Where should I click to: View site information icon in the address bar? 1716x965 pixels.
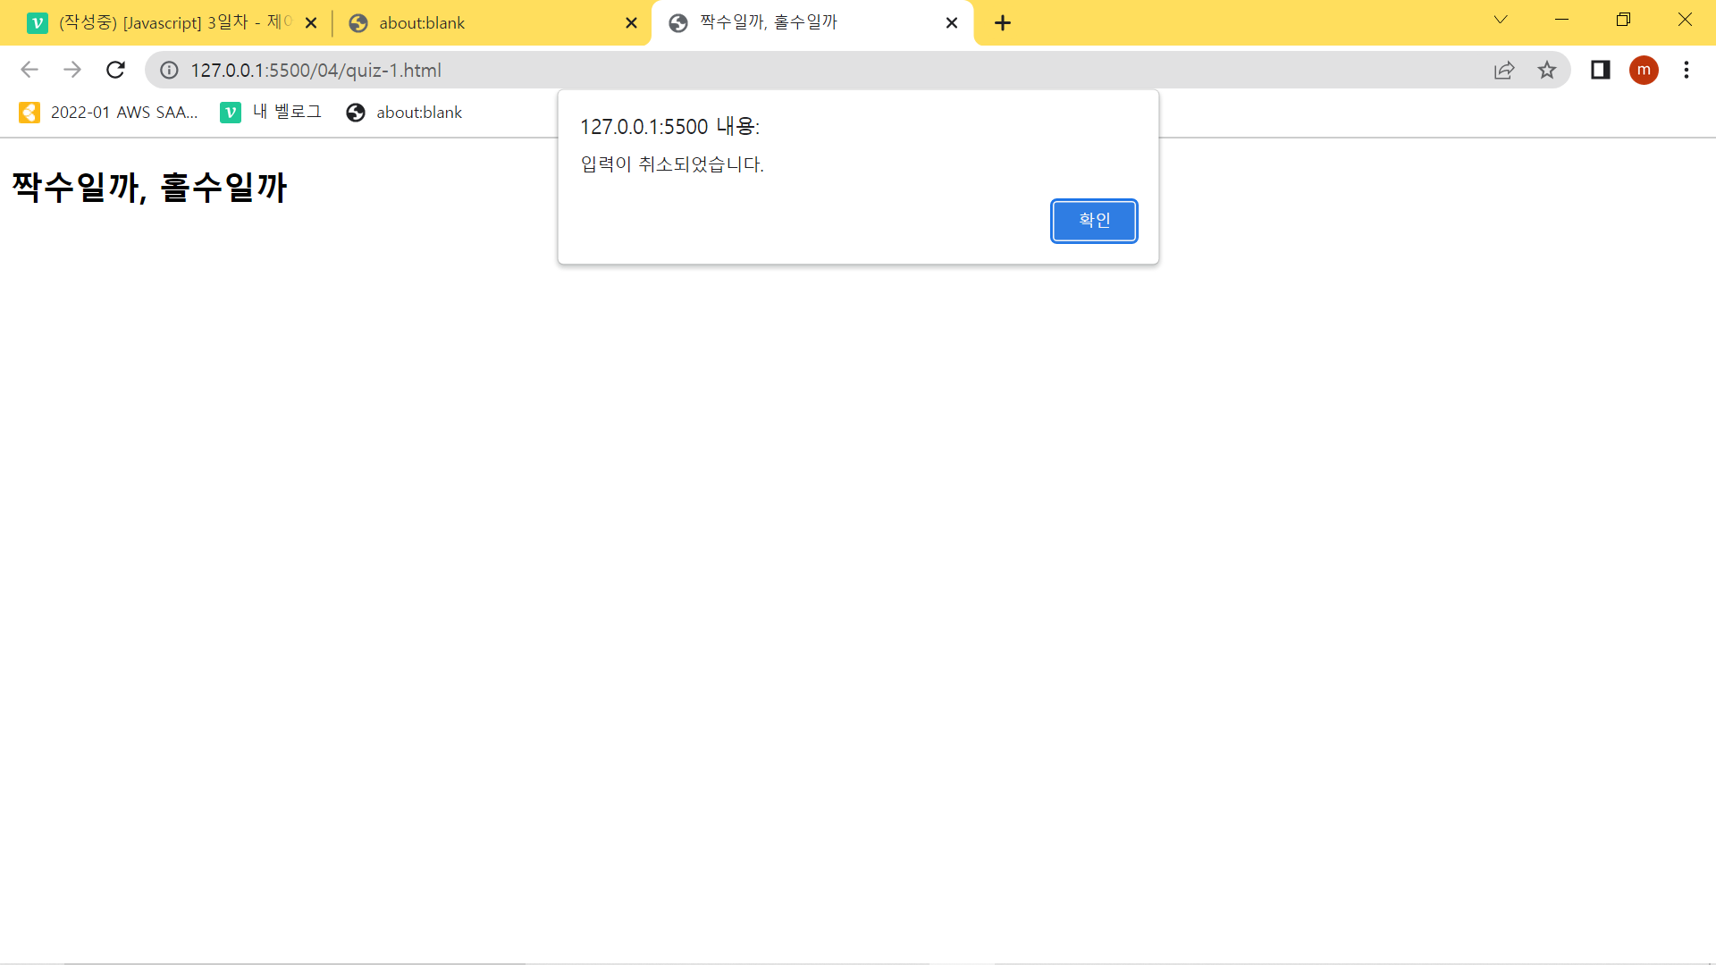point(169,70)
